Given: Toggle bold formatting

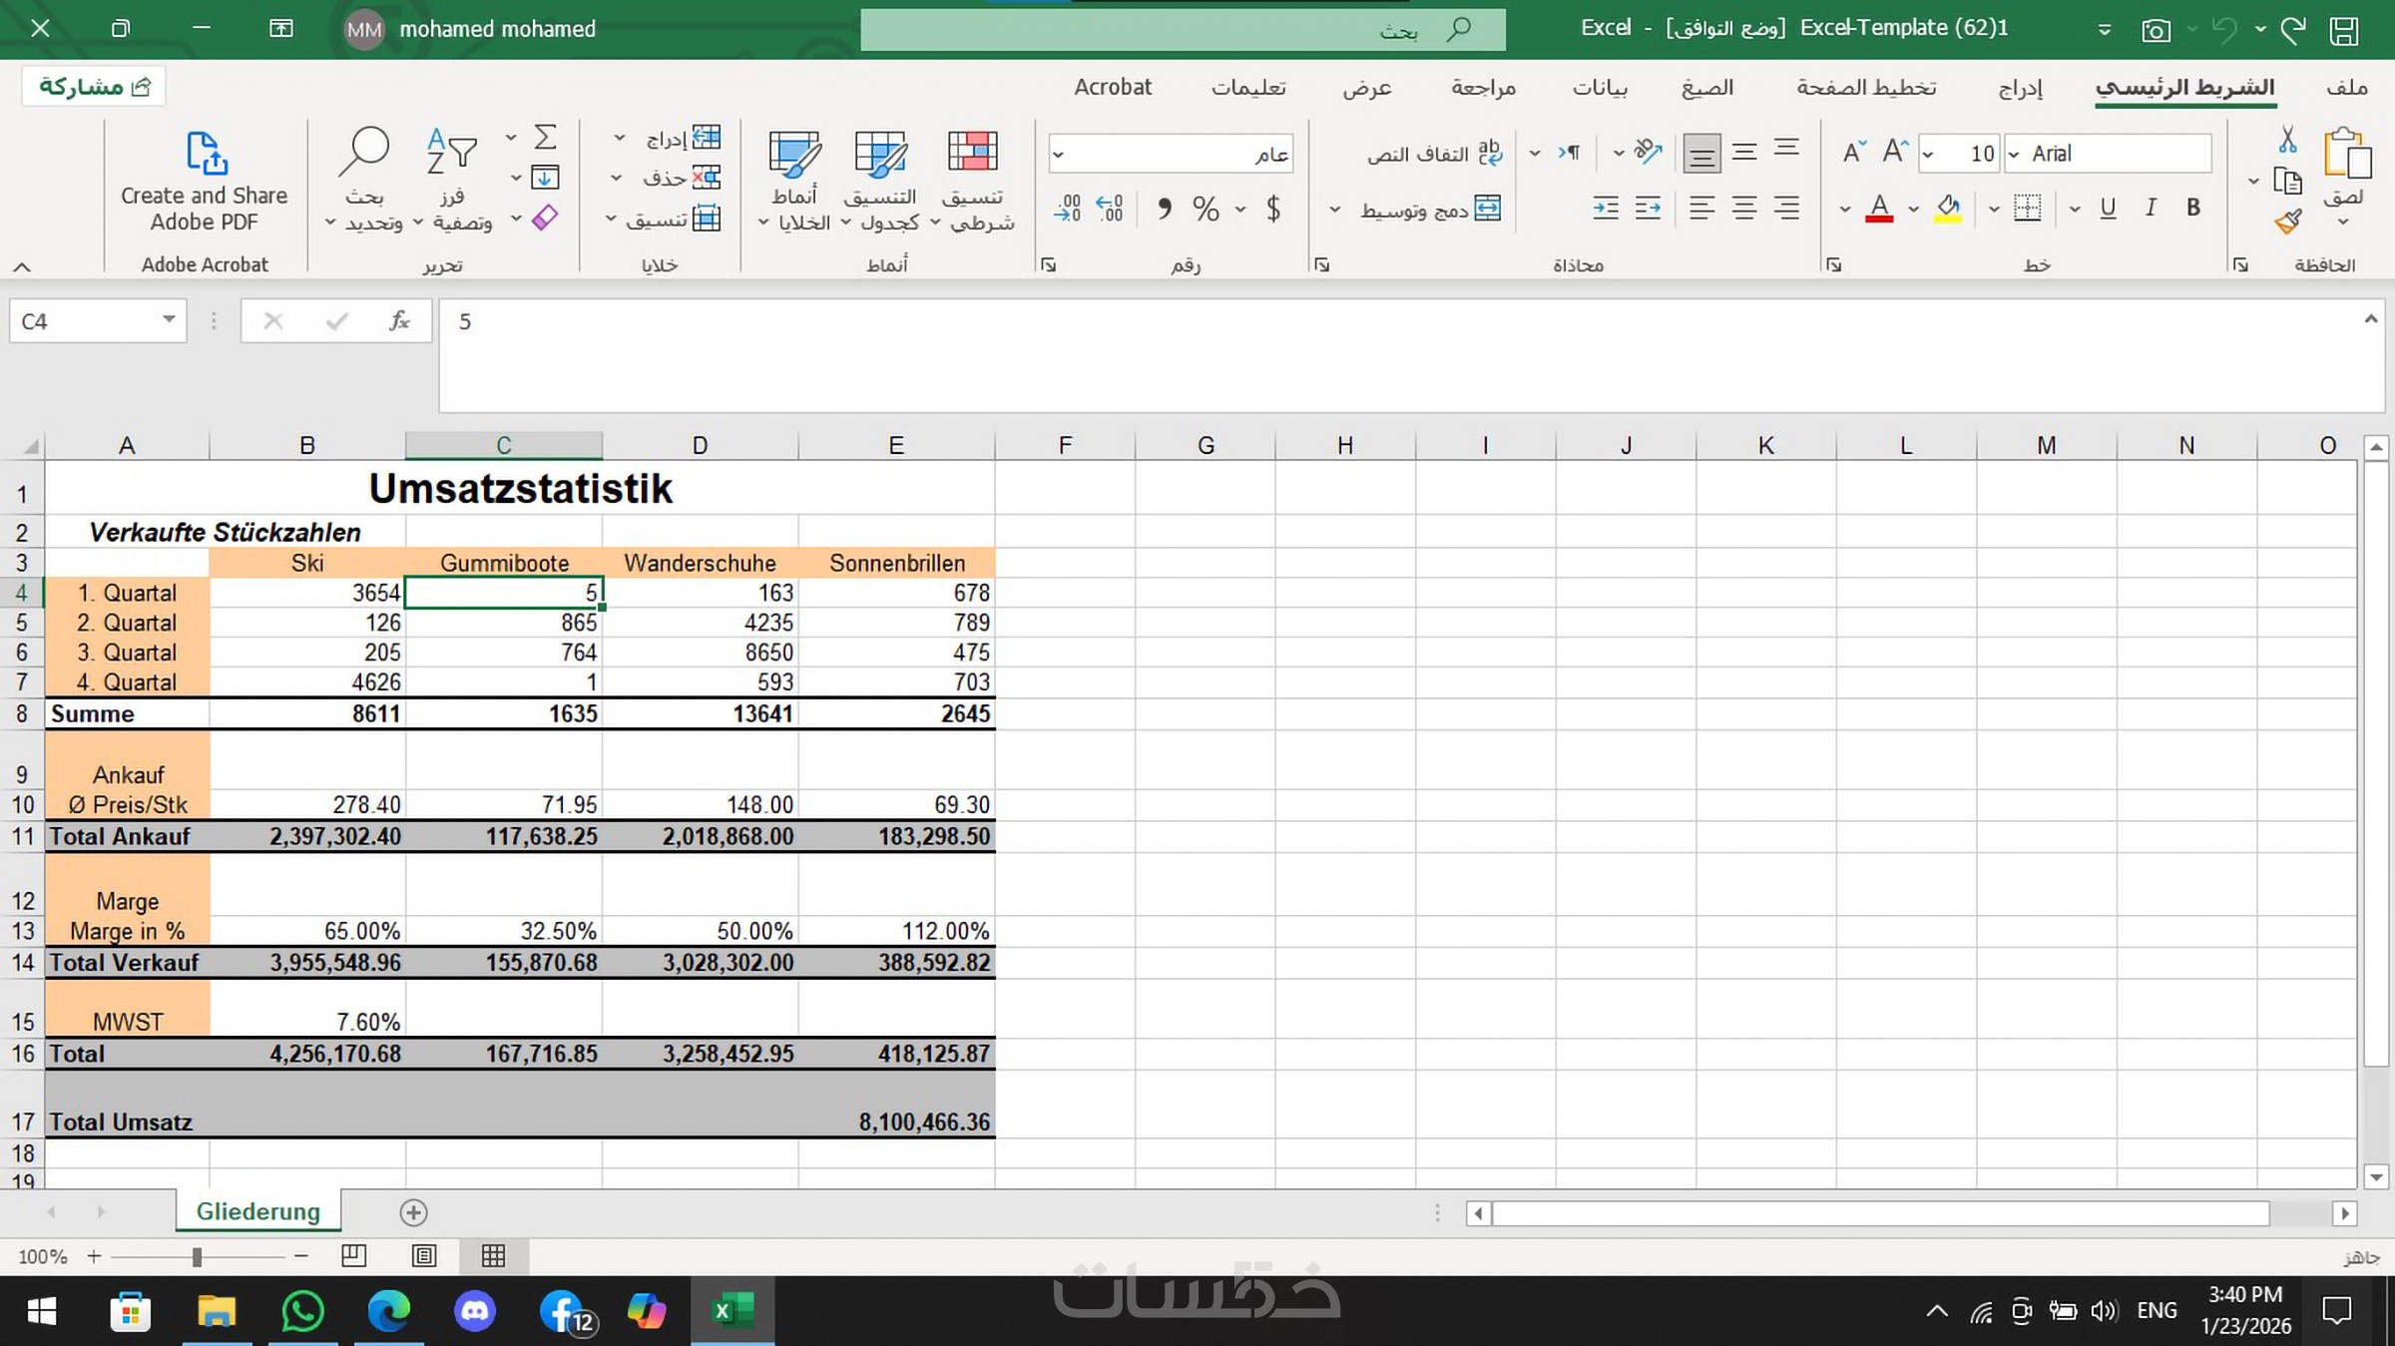Looking at the screenshot, I should click(2192, 208).
